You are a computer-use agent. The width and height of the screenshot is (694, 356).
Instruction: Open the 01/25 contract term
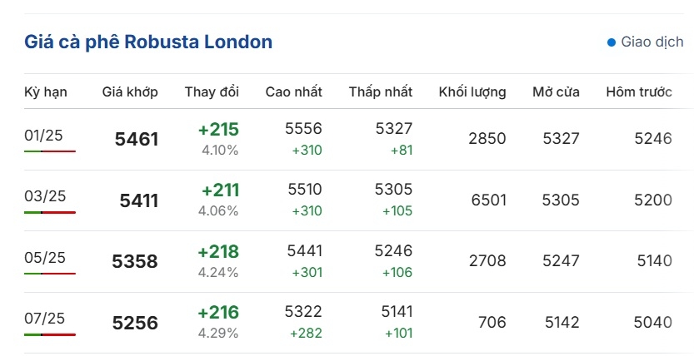pos(43,135)
